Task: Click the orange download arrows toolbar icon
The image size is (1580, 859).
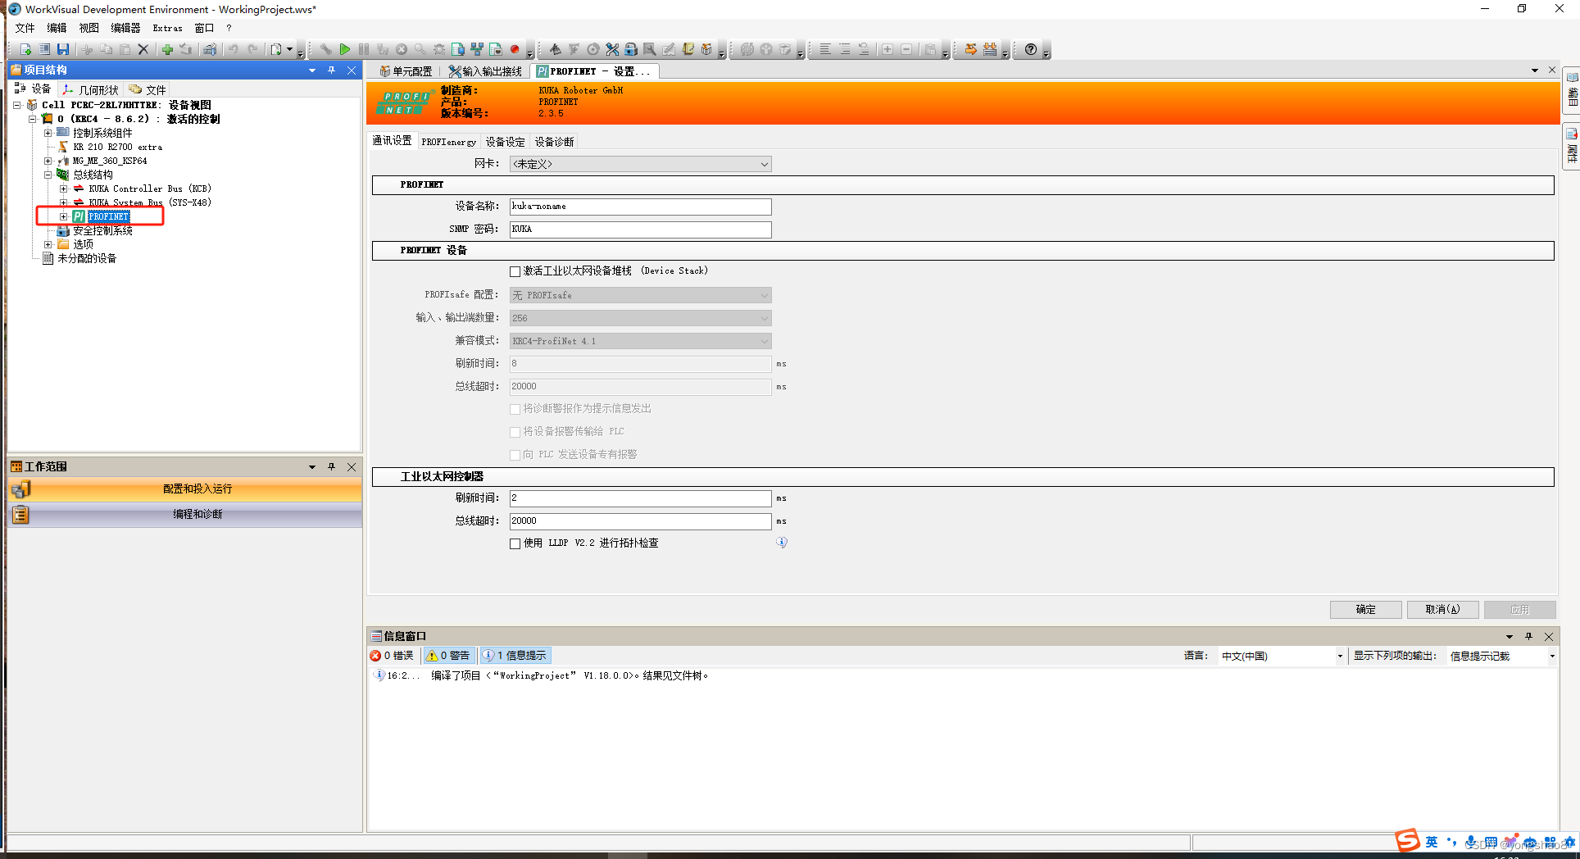Action: point(990,49)
